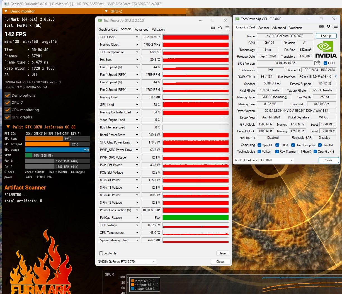342x294 pixels.
Task: Enable Log to file checkbox
Action: tap(101, 253)
